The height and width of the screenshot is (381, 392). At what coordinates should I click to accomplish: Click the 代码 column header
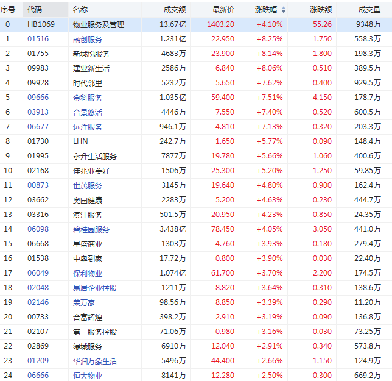coord(35,10)
